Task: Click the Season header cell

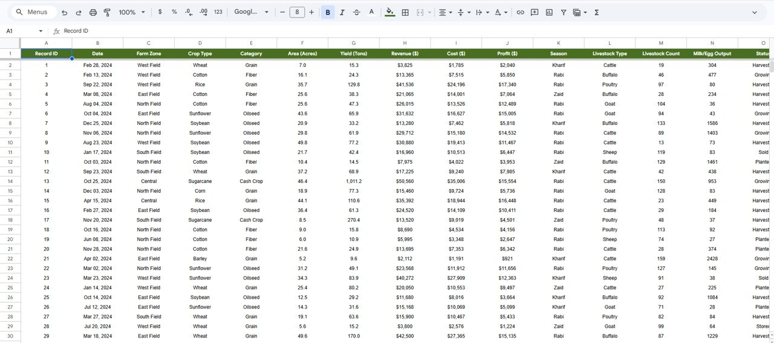Action: (x=559, y=54)
